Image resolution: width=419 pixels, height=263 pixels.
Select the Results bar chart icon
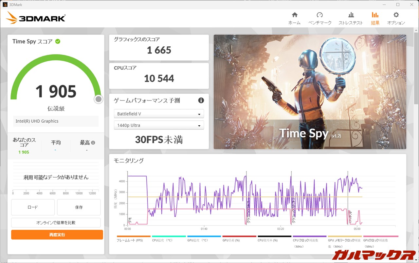pyautogui.click(x=375, y=15)
